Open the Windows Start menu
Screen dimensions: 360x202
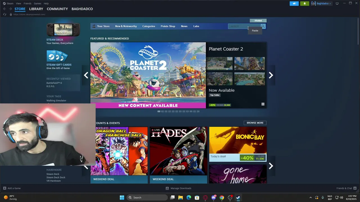[x=122, y=198]
